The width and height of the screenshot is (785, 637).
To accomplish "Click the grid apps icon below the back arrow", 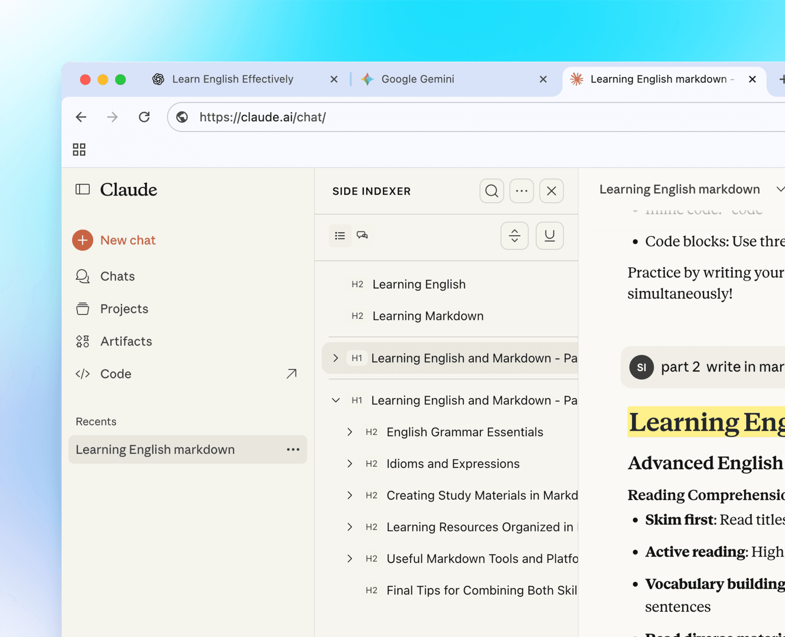I will pos(79,149).
